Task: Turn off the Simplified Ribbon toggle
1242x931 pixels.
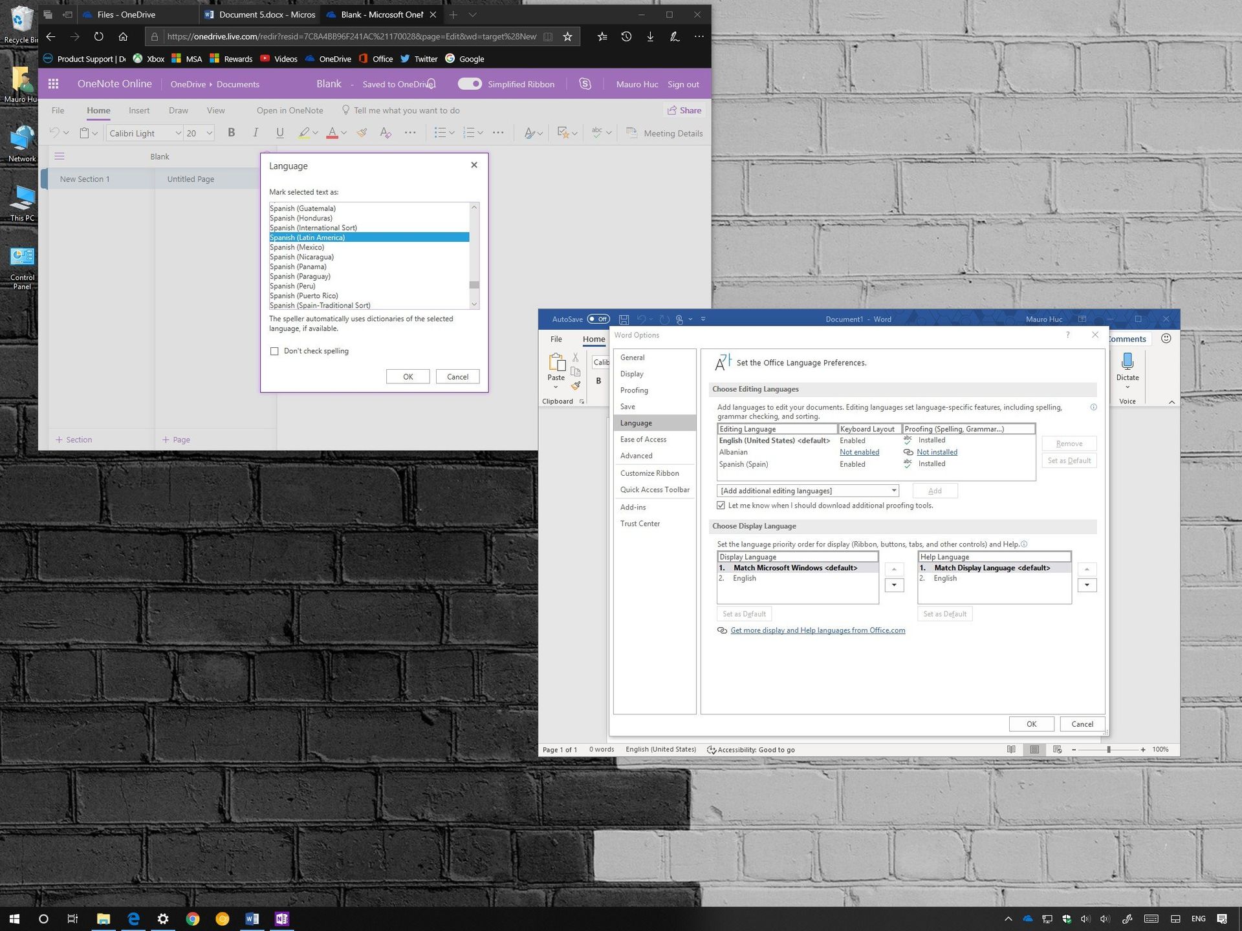Action: (470, 83)
